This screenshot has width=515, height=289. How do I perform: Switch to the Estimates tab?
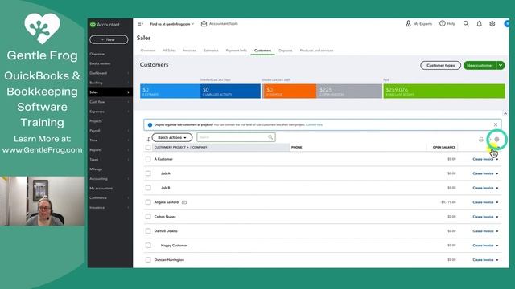click(211, 51)
